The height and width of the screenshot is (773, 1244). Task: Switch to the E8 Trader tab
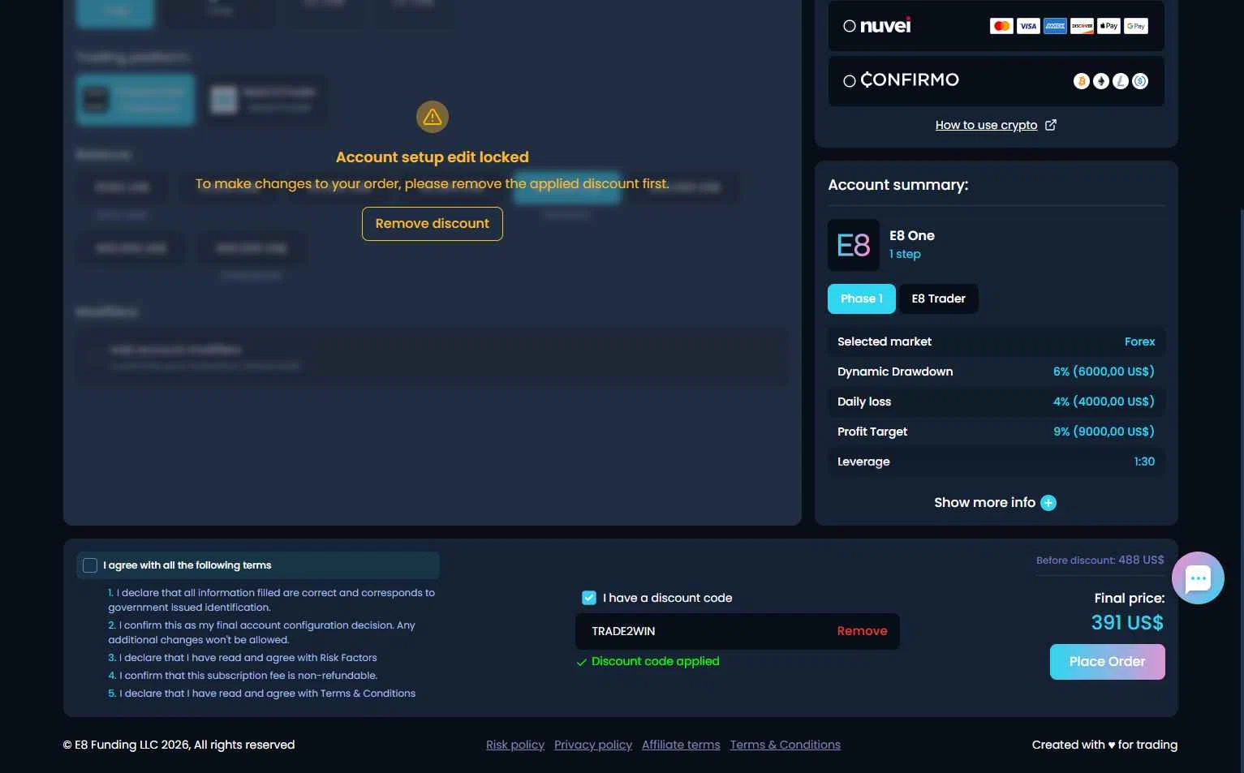[938, 298]
